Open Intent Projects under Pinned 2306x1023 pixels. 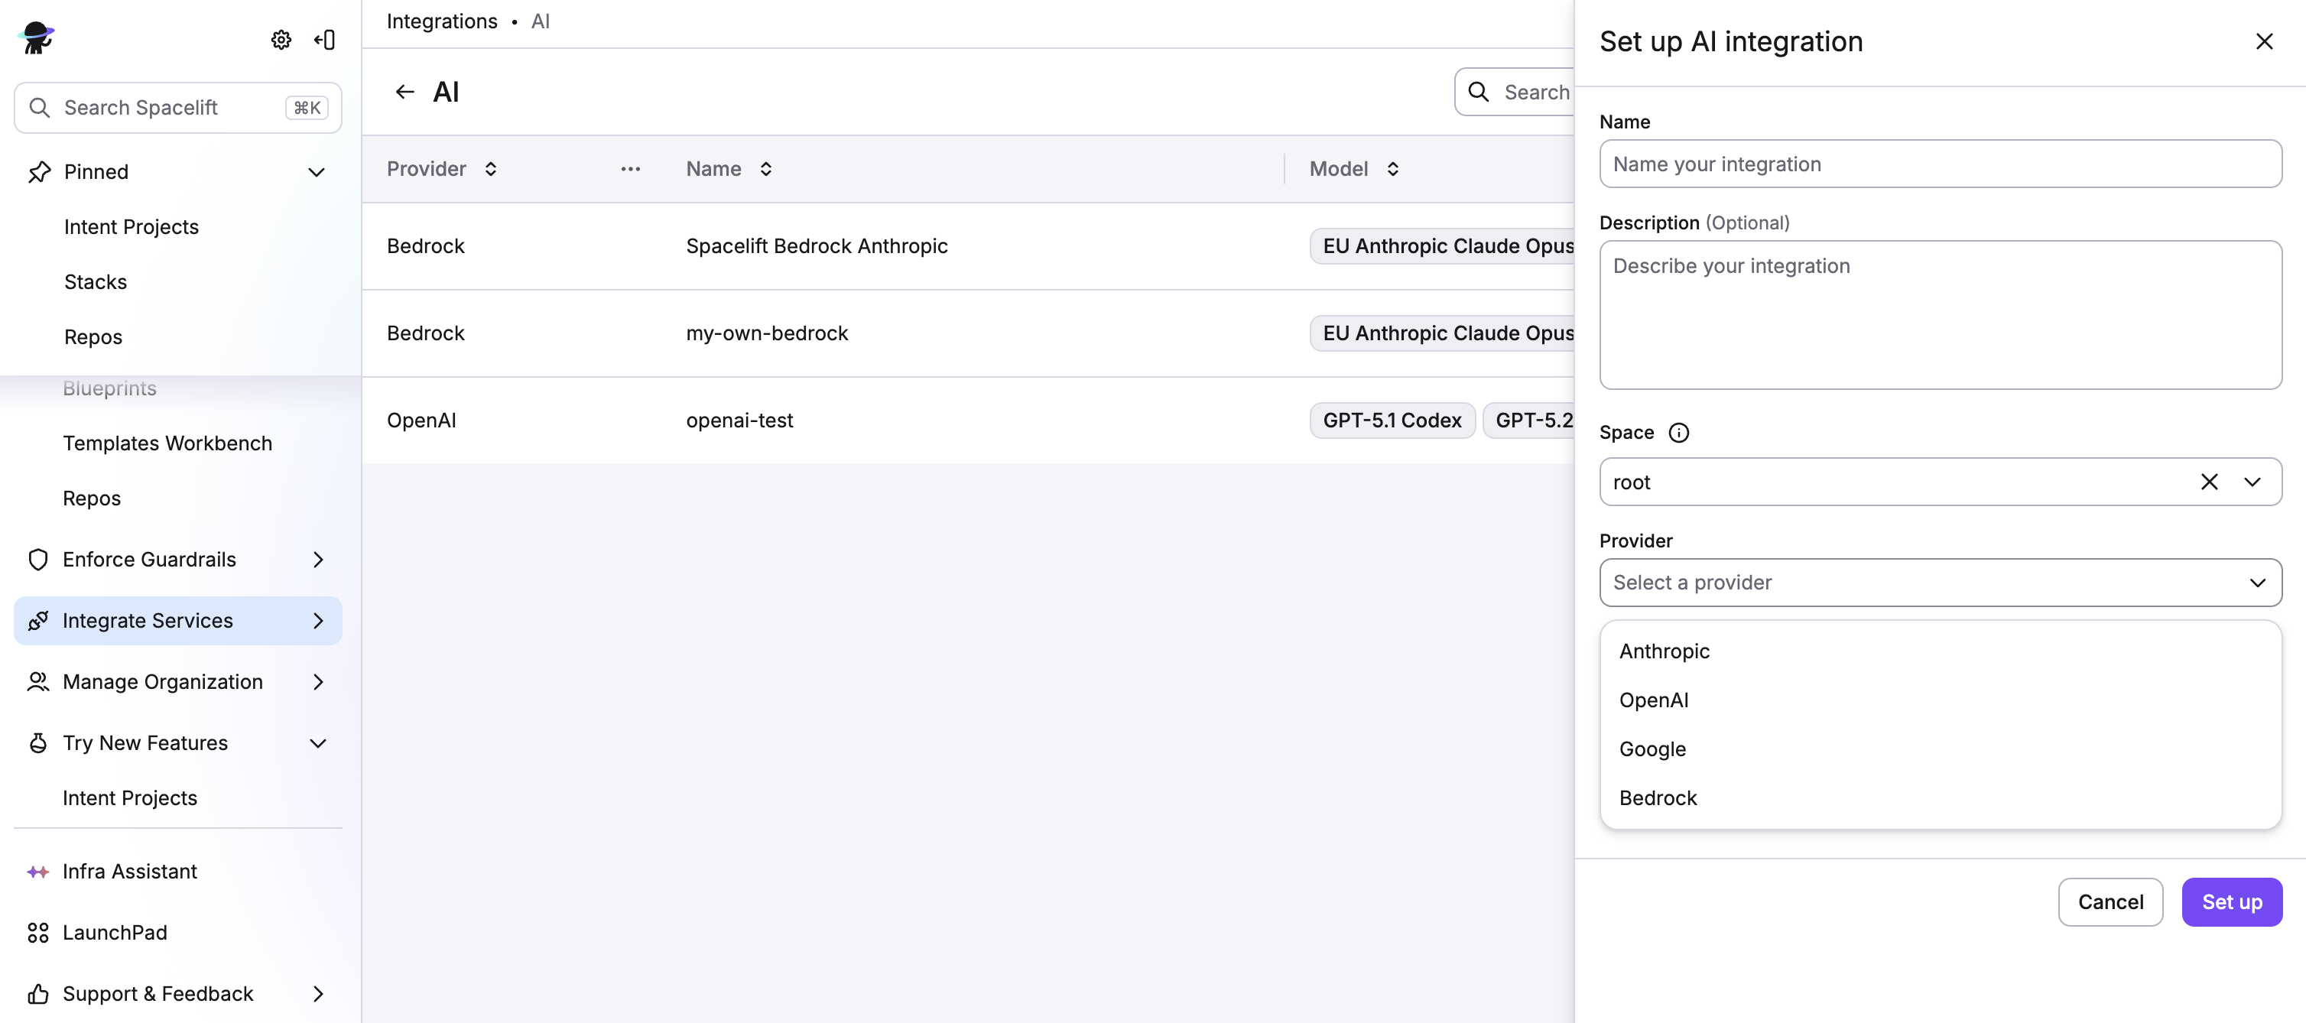(132, 226)
